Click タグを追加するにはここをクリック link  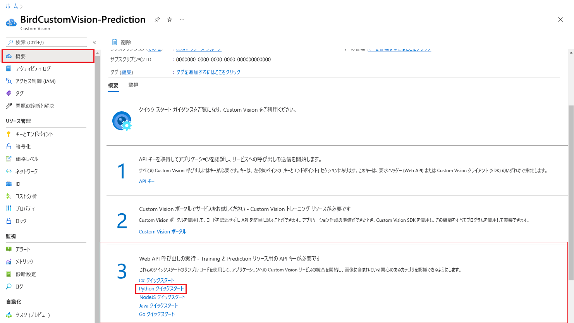tap(208, 72)
